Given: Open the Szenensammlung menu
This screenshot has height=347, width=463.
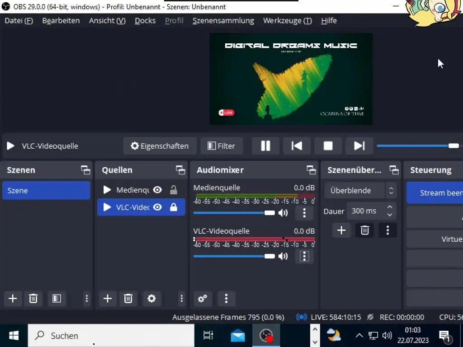Looking at the screenshot, I should coord(223,21).
